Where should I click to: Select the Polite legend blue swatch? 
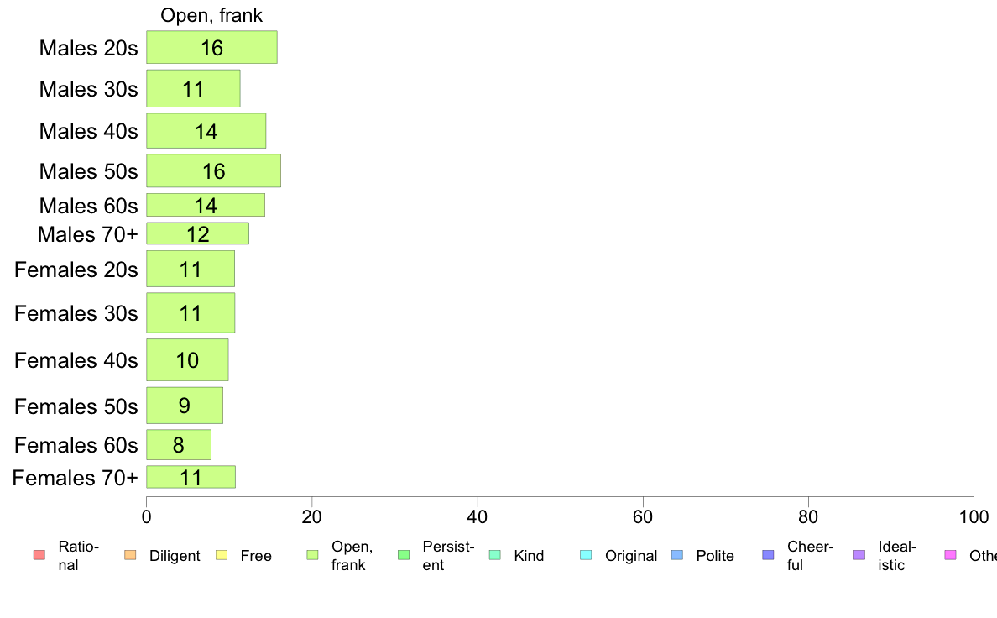pyautogui.click(x=677, y=555)
